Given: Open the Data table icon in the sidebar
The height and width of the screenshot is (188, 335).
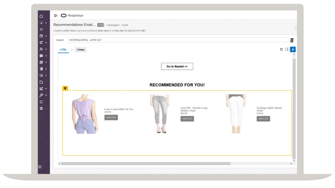Looking at the screenshot, I should [x=41, y=56].
